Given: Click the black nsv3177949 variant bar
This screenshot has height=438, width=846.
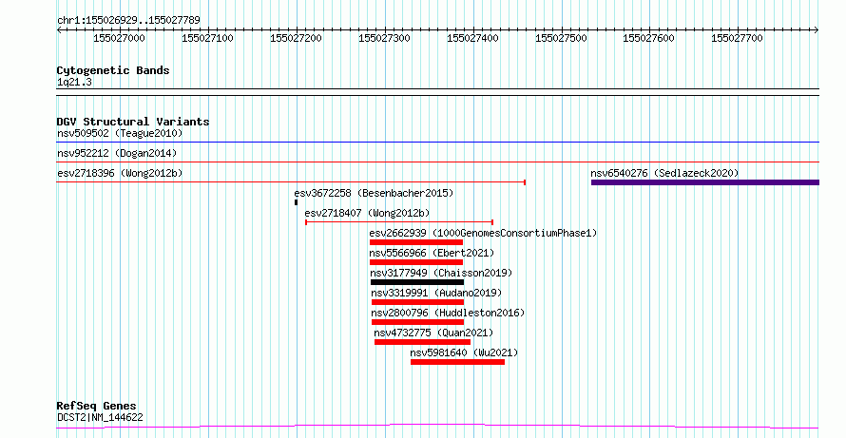Looking at the screenshot, I should 417,282.
